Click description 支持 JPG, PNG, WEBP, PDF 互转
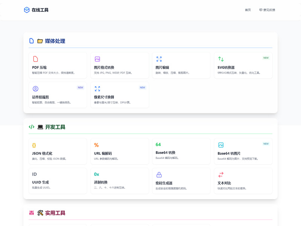This screenshot has height=226, width=301. (x=113, y=73)
